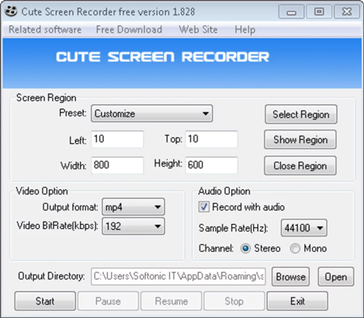Click the Show Region button
364x318 pixels.
click(x=300, y=139)
